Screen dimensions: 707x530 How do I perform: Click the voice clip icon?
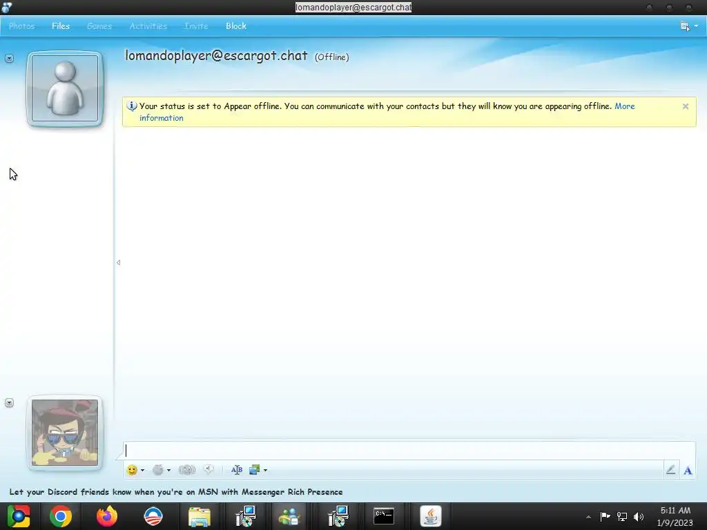pos(209,469)
